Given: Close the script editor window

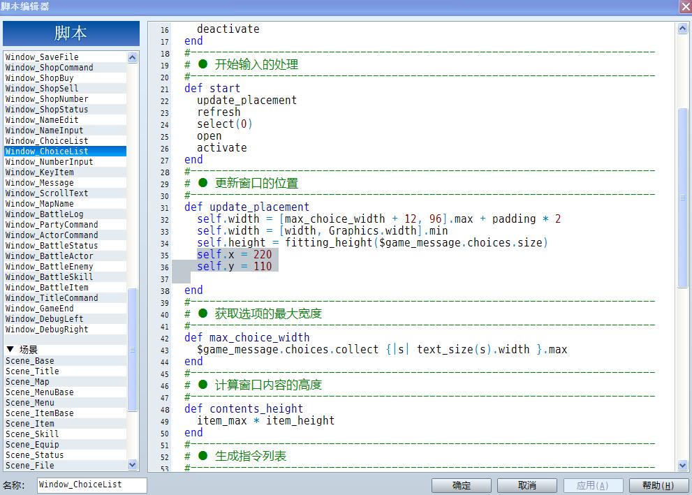Looking at the screenshot, I should pyautogui.click(x=686, y=6).
